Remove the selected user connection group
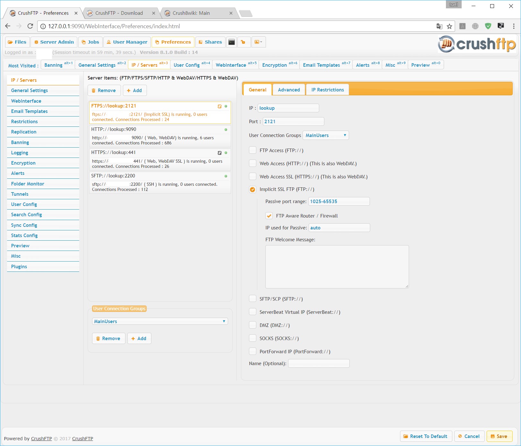The image size is (521, 446). click(x=108, y=339)
